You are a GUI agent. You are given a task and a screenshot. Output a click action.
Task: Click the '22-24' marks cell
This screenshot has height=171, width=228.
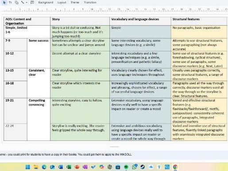click(15, 132)
